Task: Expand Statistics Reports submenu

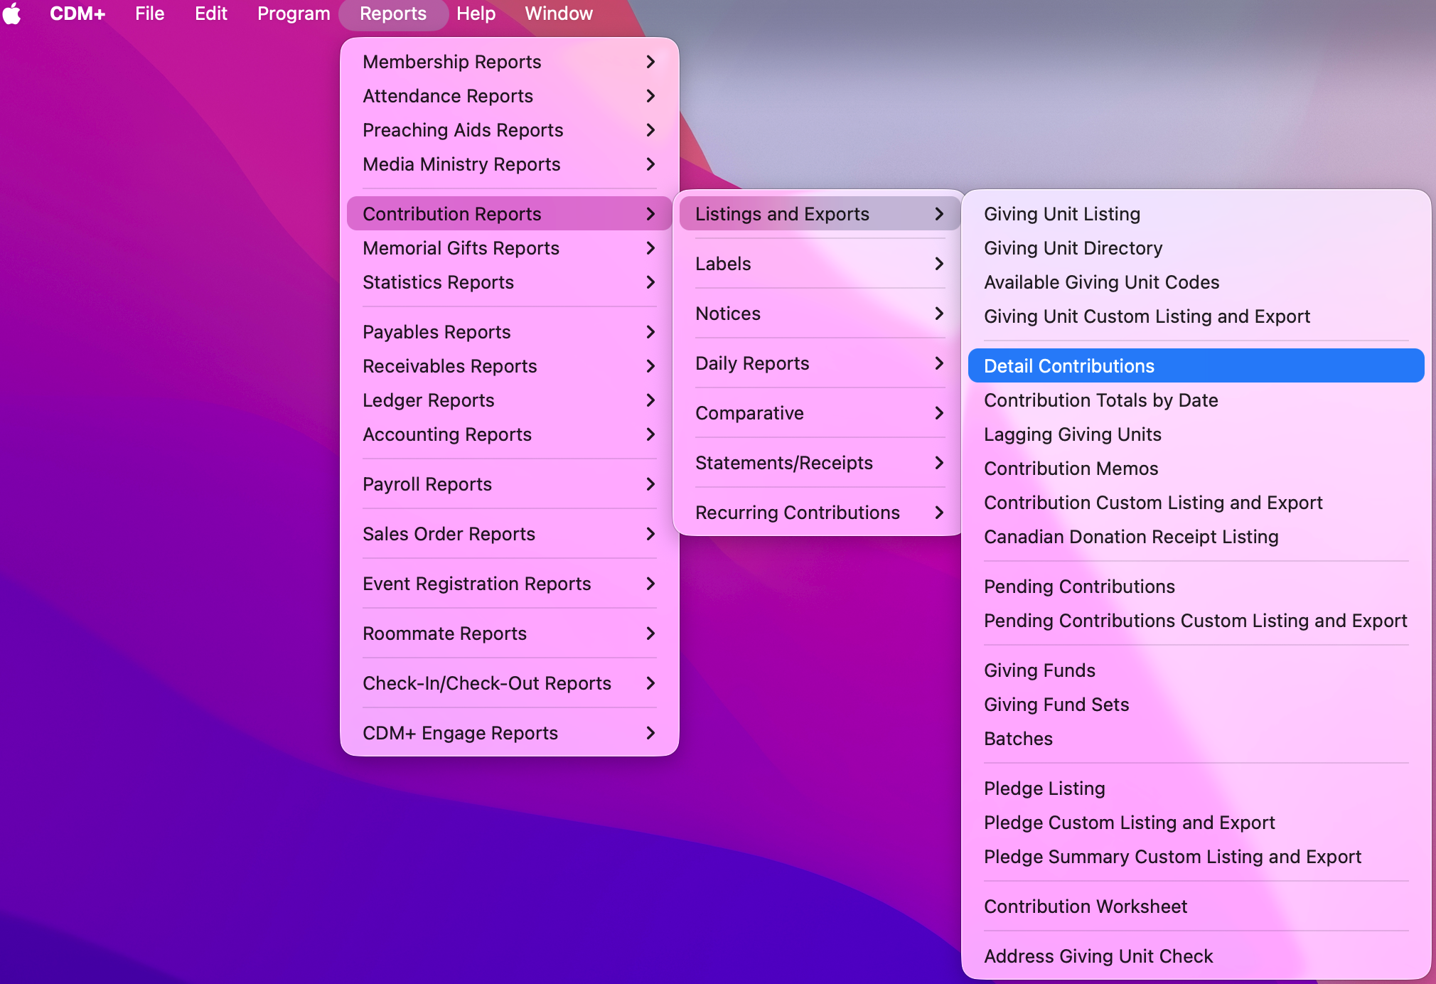Action: click(509, 282)
